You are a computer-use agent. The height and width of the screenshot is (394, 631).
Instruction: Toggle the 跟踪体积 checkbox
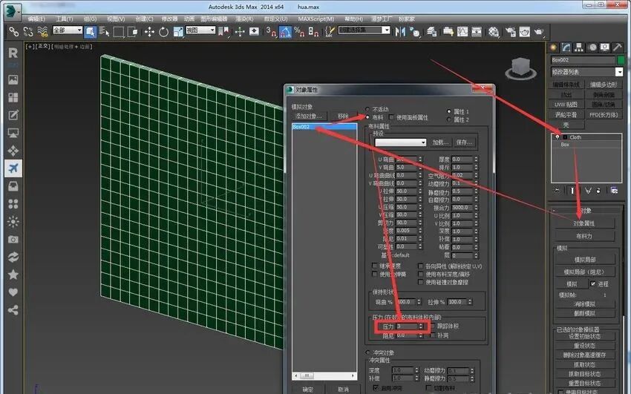pos(433,326)
